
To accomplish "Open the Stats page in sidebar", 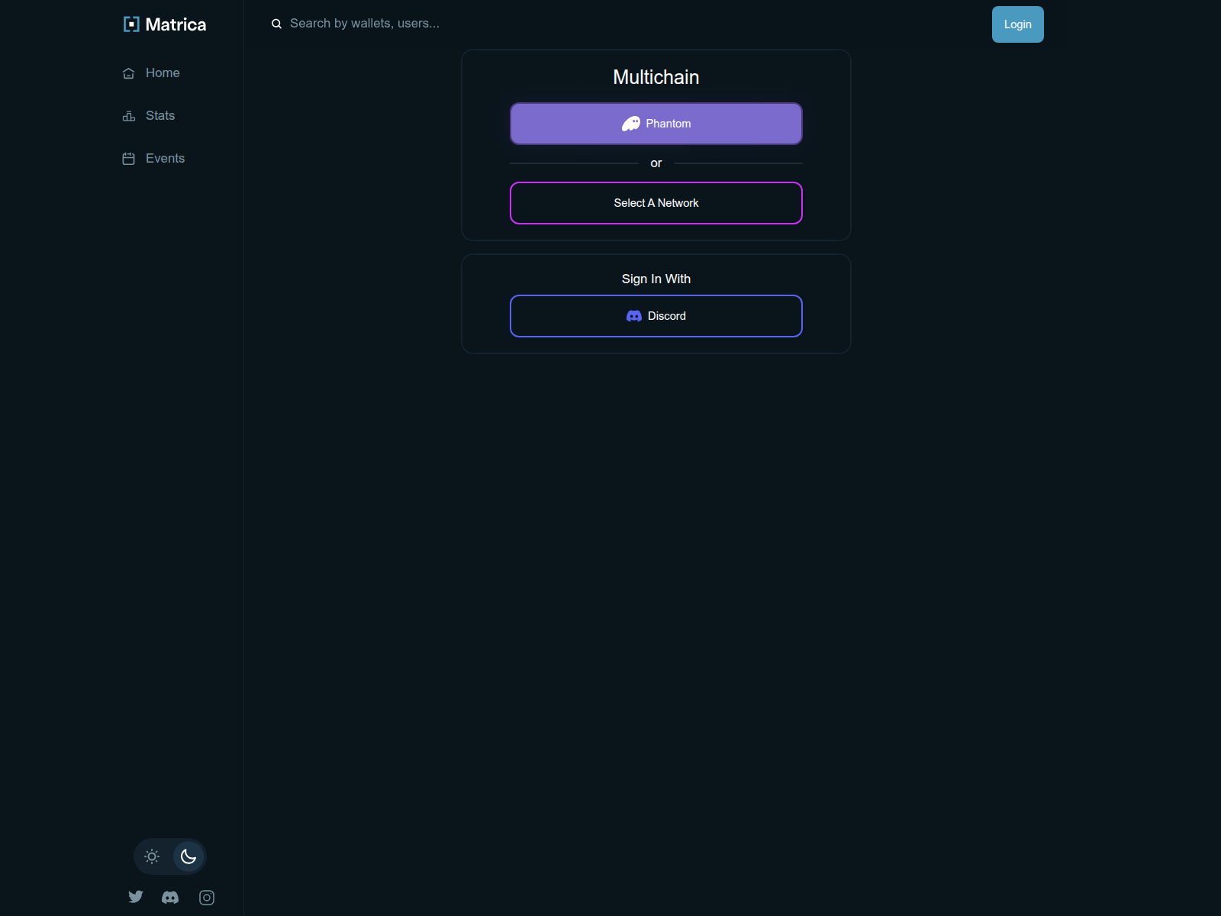I will (149, 116).
